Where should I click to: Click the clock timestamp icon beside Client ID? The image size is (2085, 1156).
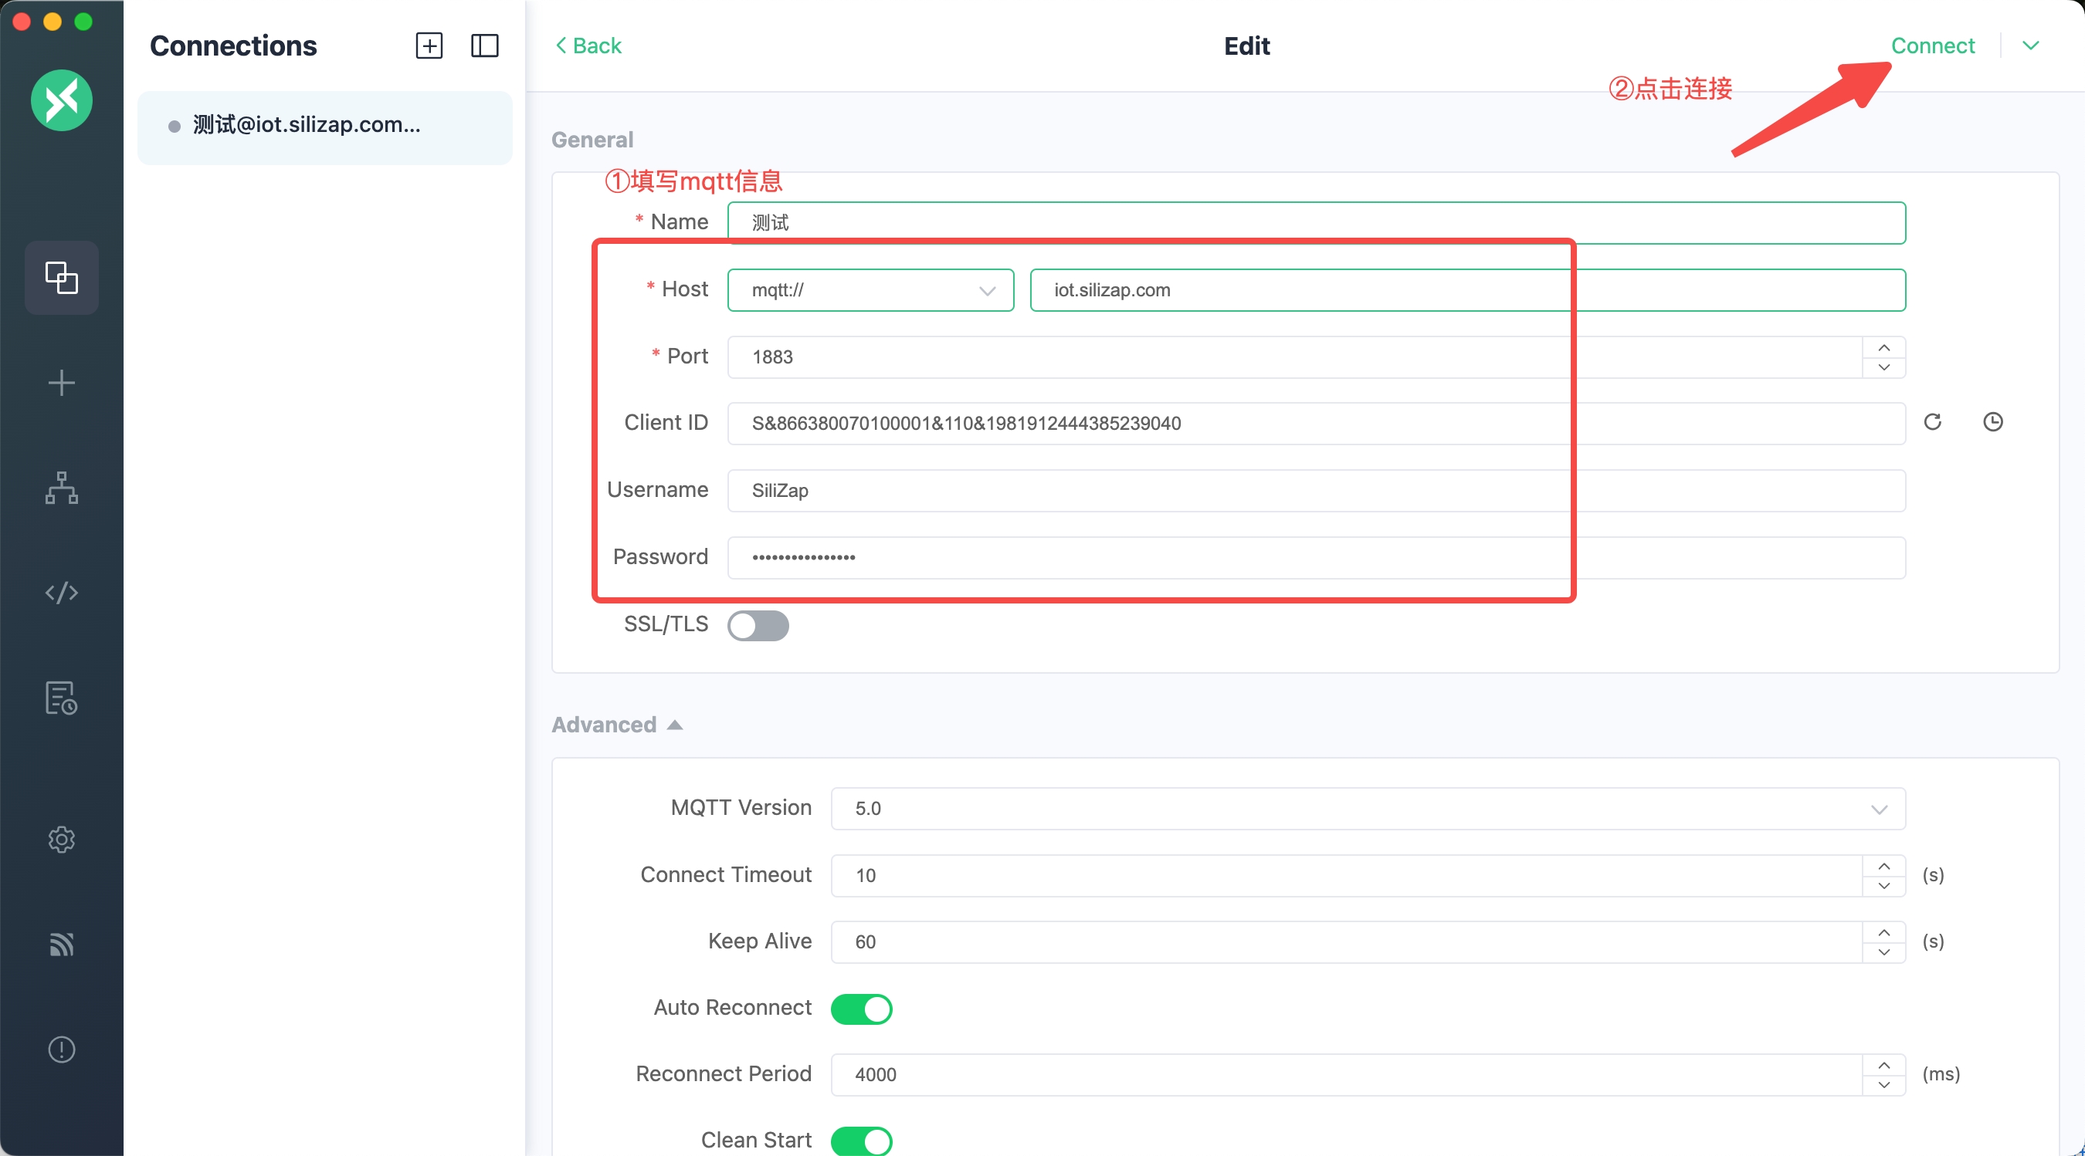[1993, 421]
